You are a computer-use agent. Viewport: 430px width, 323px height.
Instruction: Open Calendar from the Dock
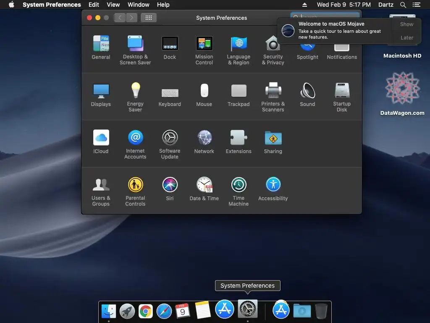coord(182,311)
